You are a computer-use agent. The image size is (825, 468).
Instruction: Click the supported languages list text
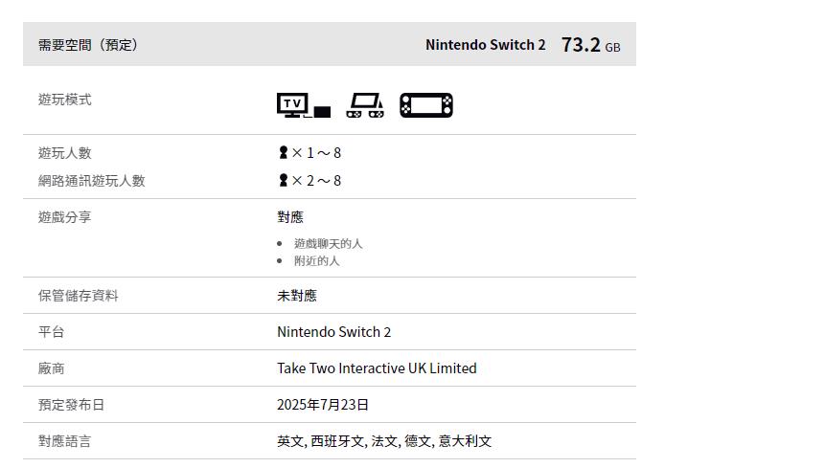[384, 441]
